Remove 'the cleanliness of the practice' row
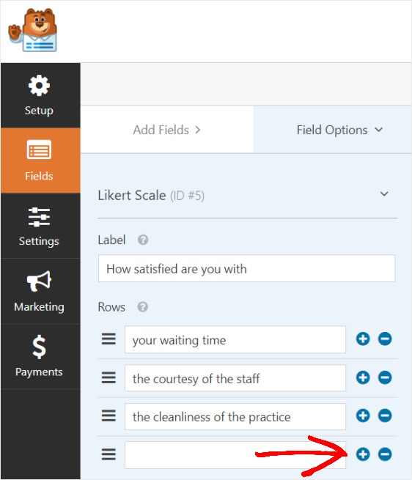 tap(385, 416)
